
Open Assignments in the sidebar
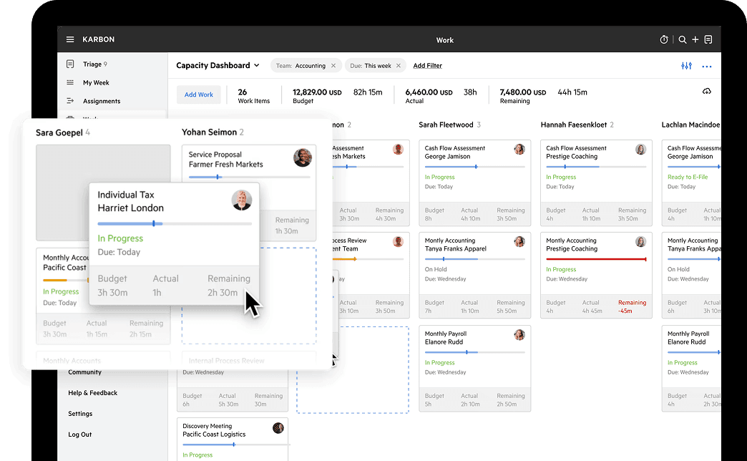102,101
